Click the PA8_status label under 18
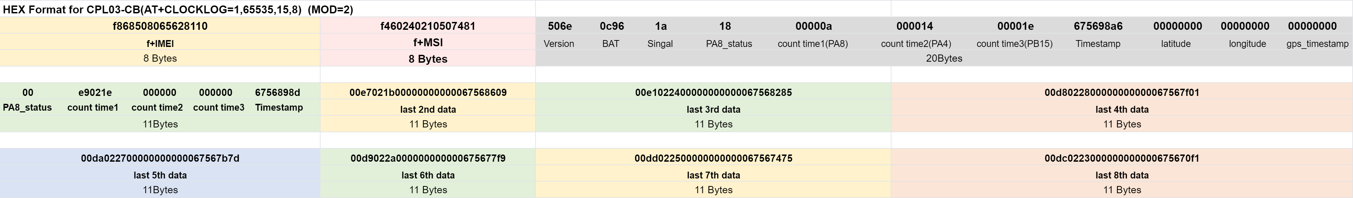 tap(728, 44)
